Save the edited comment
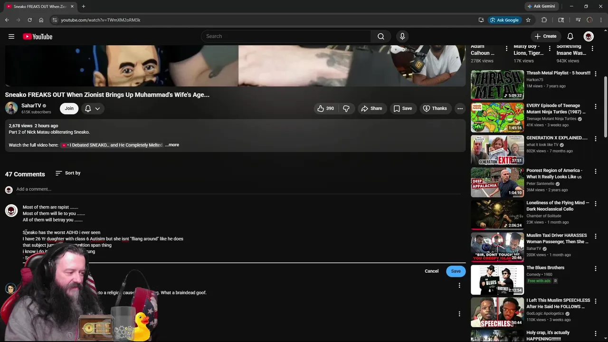 pos(456,271)
